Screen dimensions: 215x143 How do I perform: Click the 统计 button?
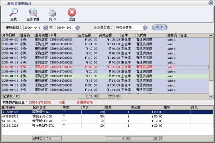pos(160,27)
